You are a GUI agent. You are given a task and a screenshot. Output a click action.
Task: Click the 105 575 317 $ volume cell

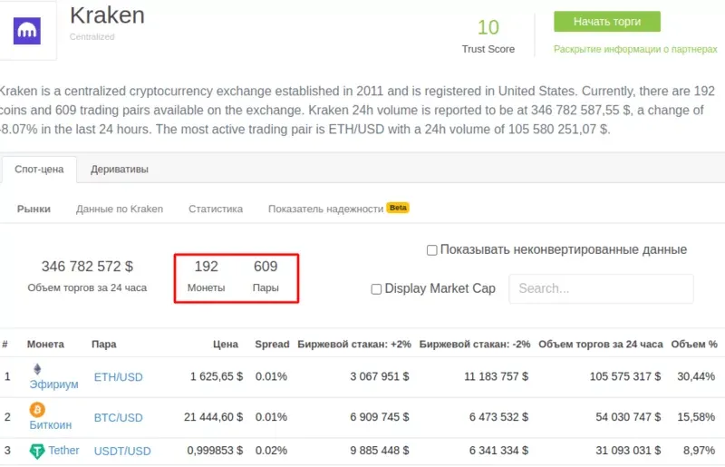point(625,376)
